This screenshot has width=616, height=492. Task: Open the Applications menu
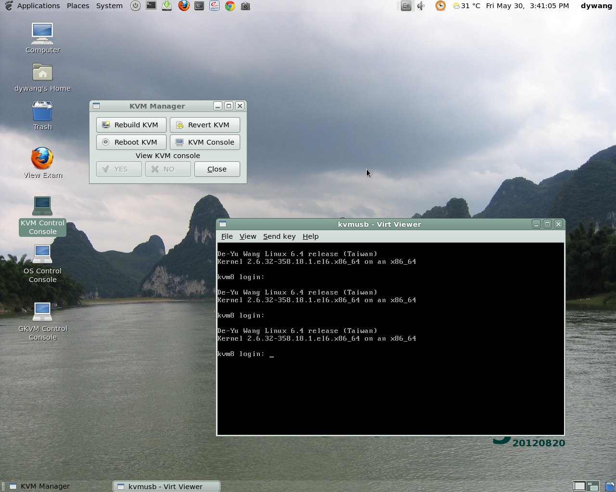38,6
